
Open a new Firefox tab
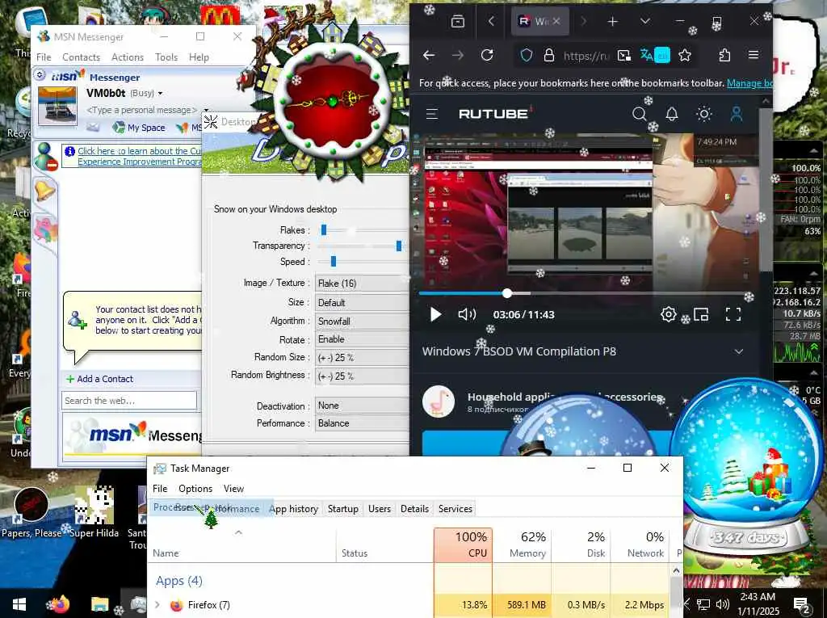(612, 22)
